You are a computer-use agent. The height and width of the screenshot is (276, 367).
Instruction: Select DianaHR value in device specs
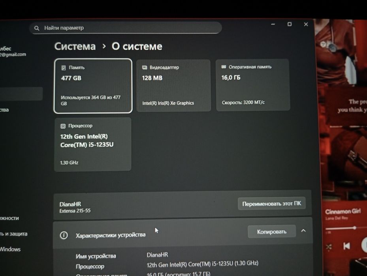(157, 255)
